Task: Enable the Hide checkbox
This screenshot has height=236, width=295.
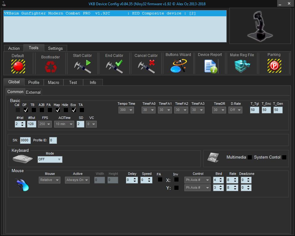Action: (x=66, y=110)
